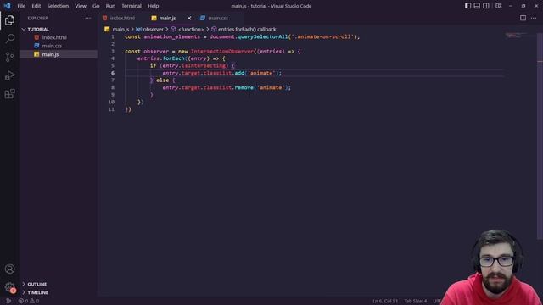Click 'remove' on line 8
The image size is (543, 305).
pyautogui.click(x=244, y=87)
